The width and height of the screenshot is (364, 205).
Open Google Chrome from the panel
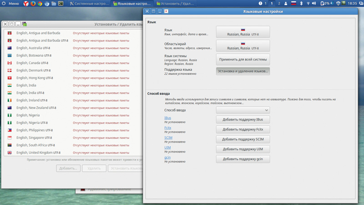click(40, 4)
